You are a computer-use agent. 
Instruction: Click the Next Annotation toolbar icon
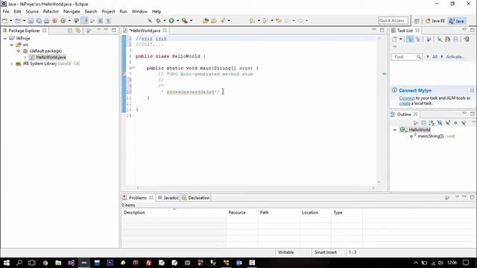coord(252,21)
